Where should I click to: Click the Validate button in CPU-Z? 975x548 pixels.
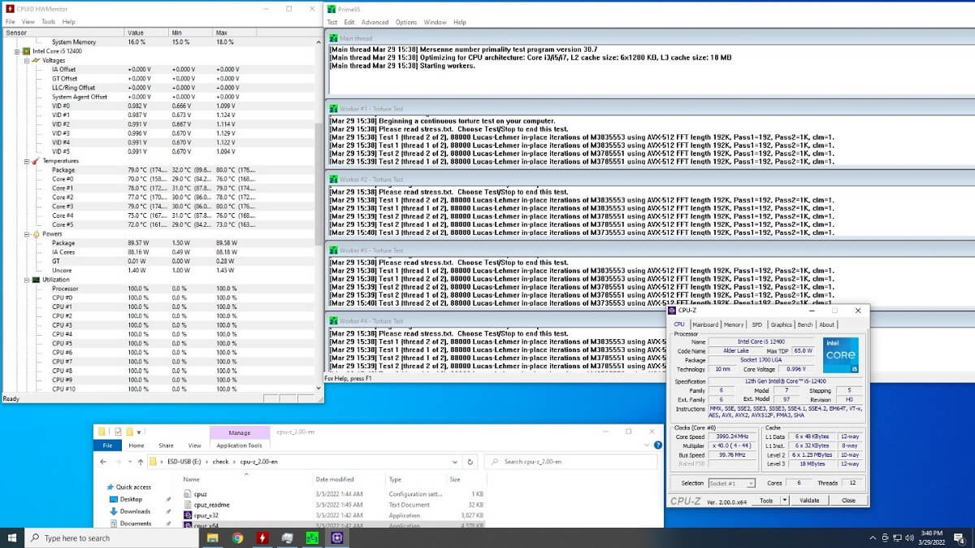click(x=809, y=501)
